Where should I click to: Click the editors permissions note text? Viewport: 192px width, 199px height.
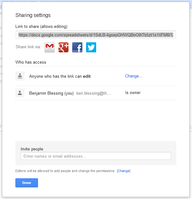[65, 171]
